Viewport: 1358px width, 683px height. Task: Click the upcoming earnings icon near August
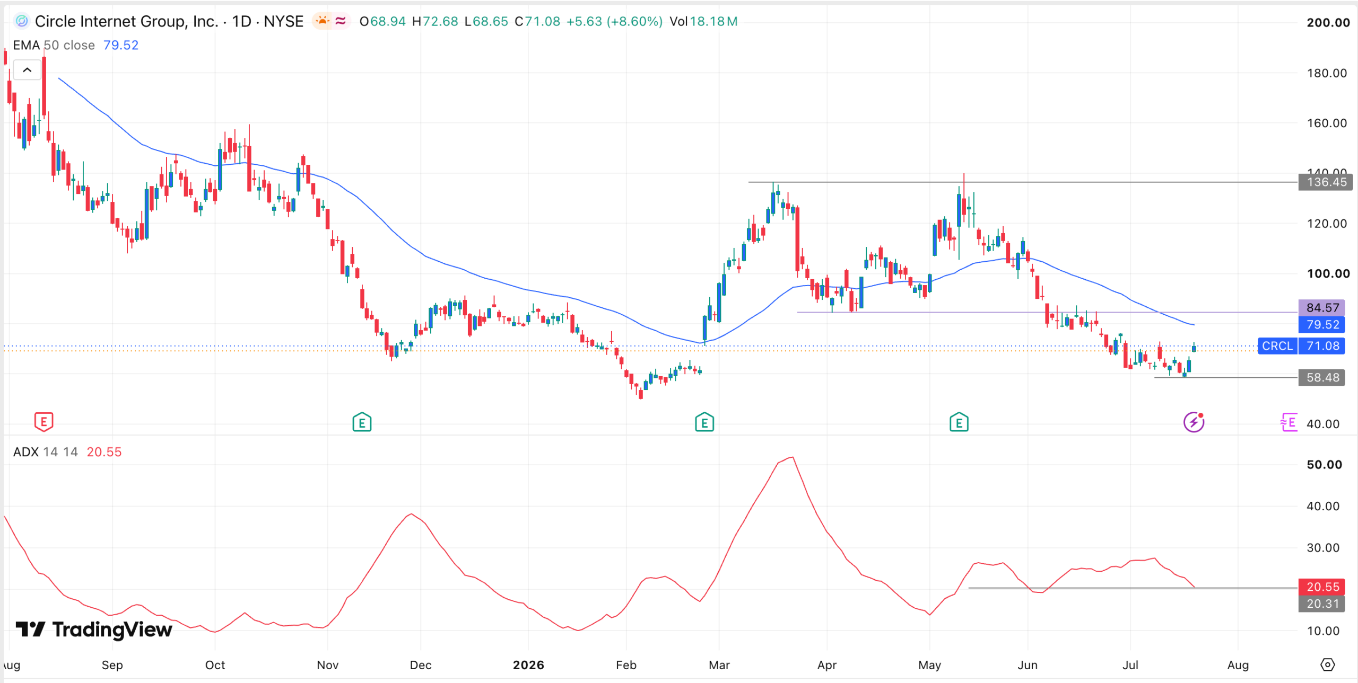point(1289,422)
